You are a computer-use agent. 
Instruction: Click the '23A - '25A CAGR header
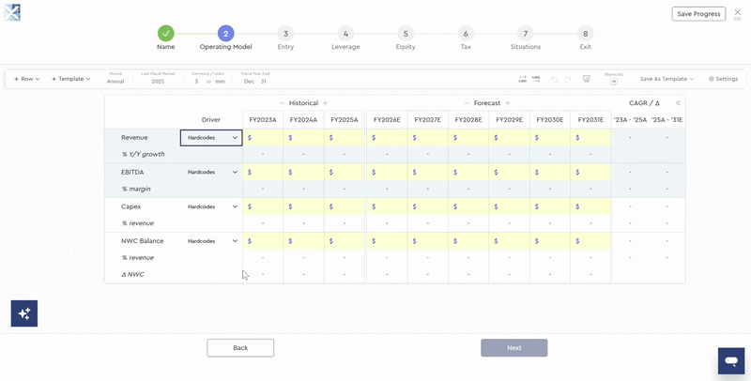pyautogui.click(x=630, y=120)
